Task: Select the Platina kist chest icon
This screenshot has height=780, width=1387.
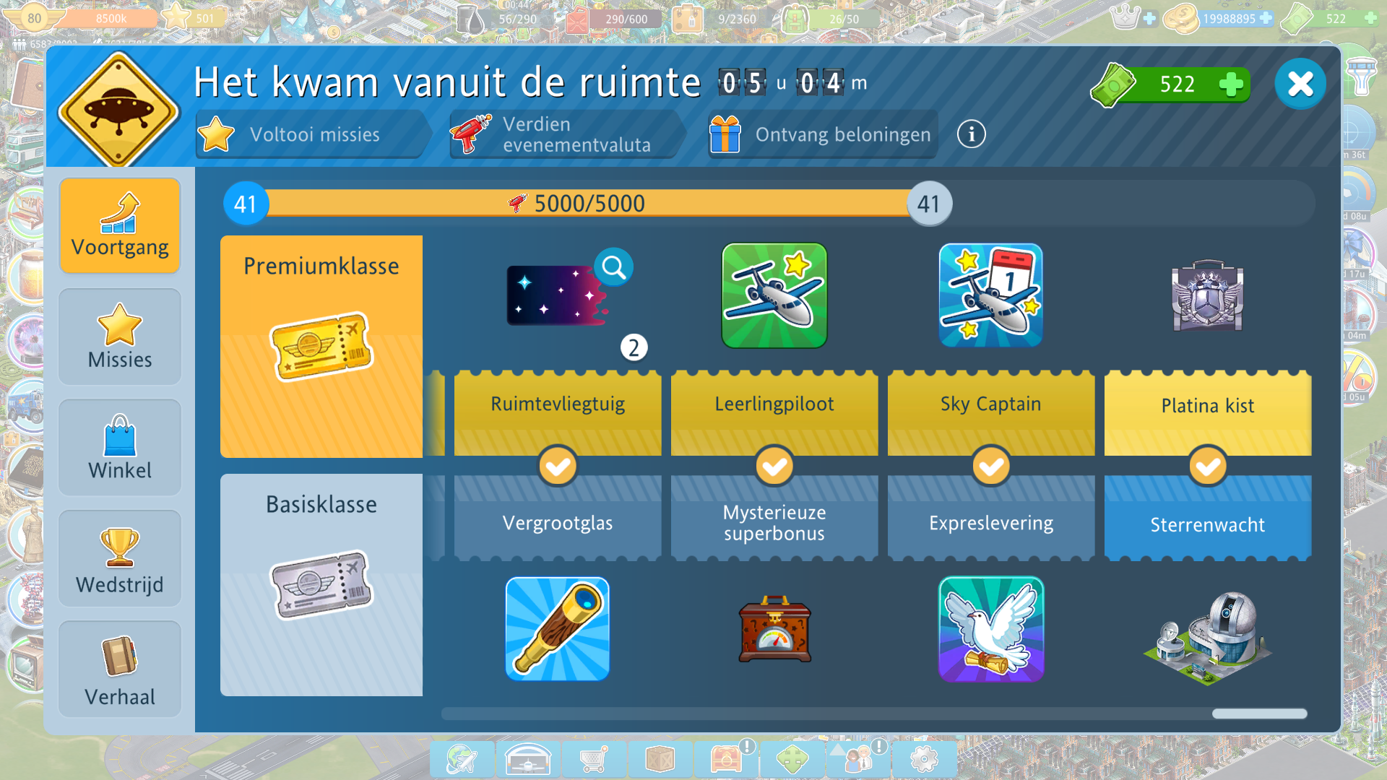Action: click(1207, 295)
